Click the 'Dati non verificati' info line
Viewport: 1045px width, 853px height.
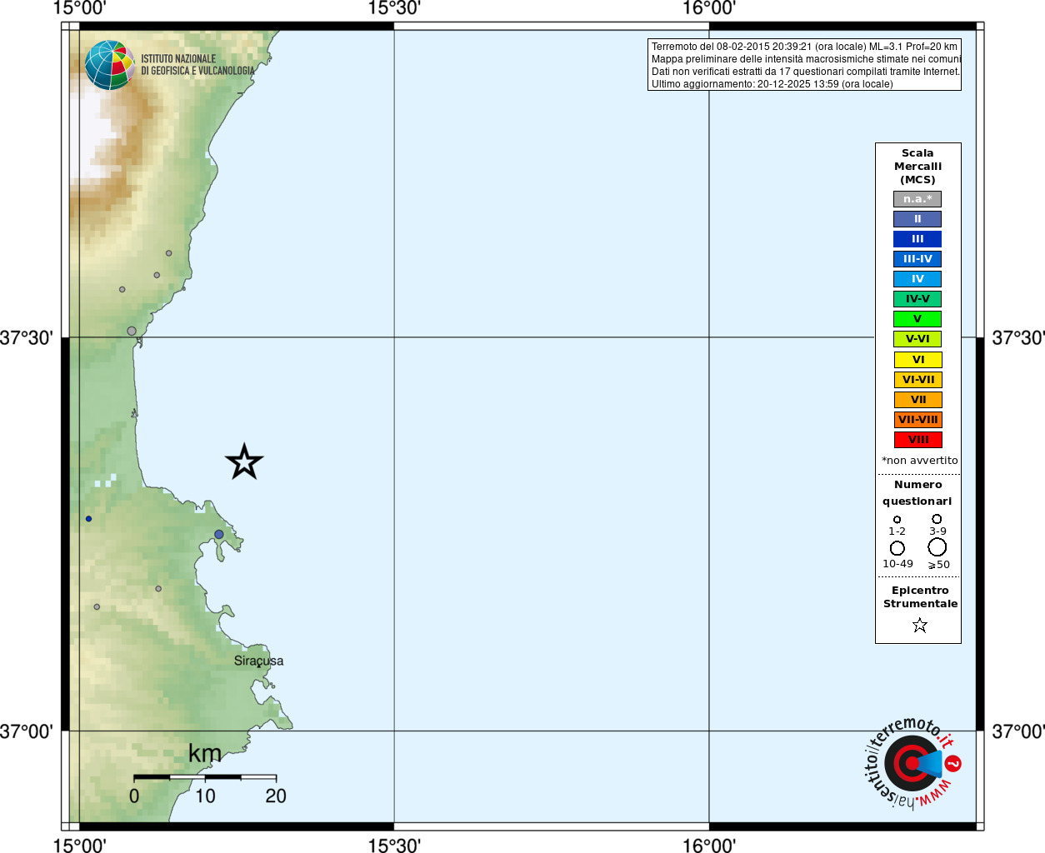coord(806,72)
